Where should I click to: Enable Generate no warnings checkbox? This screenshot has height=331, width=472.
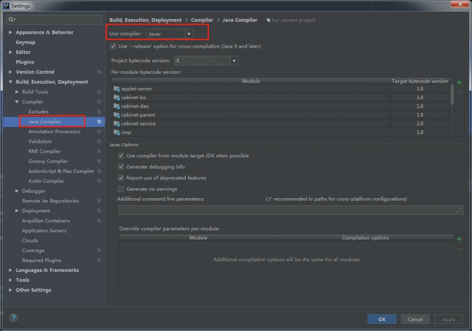pyautogui.click(x=121, y=189)
